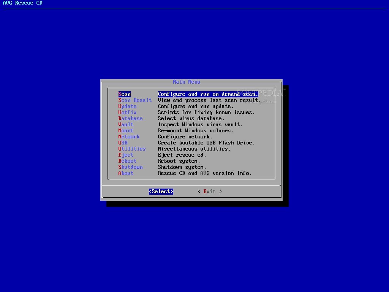Open the Scan Result menu item

click(x=135, y=100)
